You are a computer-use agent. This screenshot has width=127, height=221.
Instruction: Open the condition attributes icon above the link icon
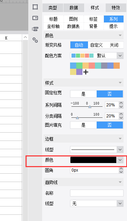tap(35, 29)
